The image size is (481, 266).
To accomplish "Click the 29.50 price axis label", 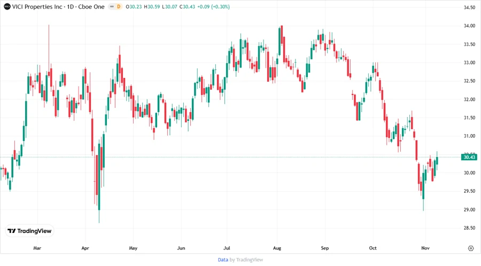I will (x=469, y=191).
